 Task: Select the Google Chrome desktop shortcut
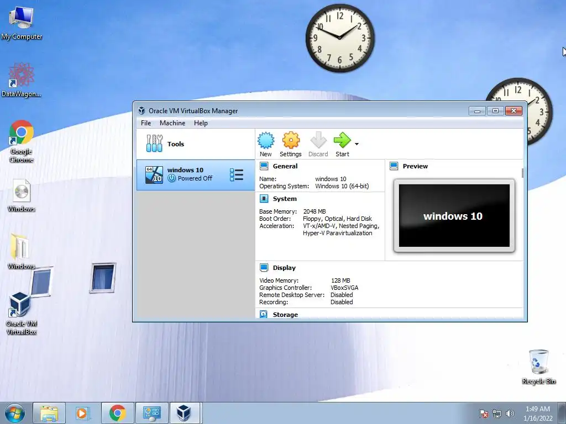(x=22, y=141)
